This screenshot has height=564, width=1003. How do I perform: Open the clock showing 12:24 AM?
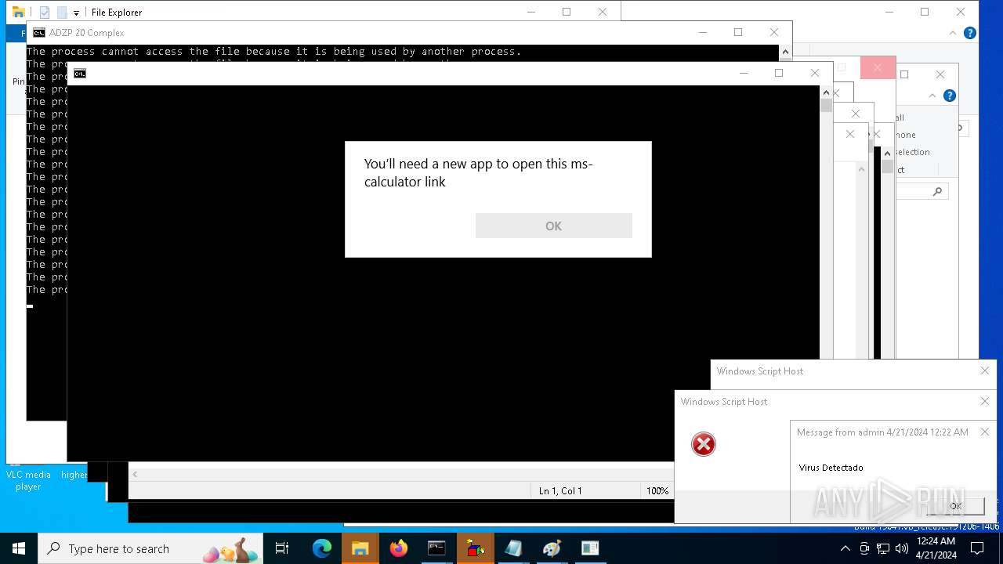pos(936,548)
